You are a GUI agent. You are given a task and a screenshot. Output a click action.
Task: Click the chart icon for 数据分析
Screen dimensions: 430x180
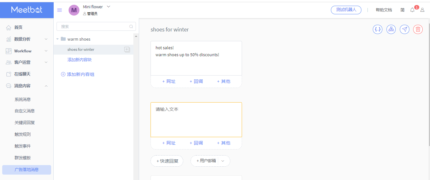(x=9, y=39)
